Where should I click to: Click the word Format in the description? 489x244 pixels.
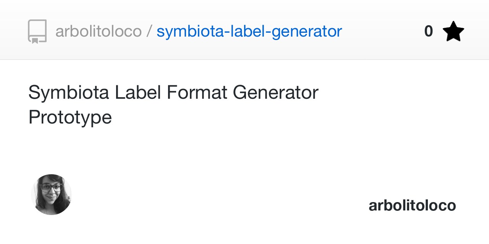click(x=197, y=93)
